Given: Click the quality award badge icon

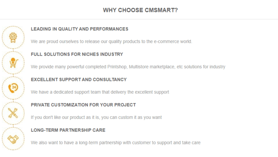Looking at the screenshot, I should (13, 37).
